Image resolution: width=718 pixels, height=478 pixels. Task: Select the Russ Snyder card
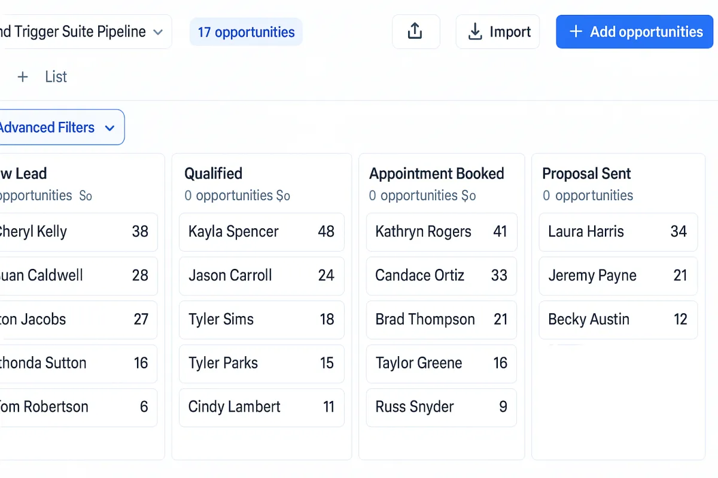[442, 407]
